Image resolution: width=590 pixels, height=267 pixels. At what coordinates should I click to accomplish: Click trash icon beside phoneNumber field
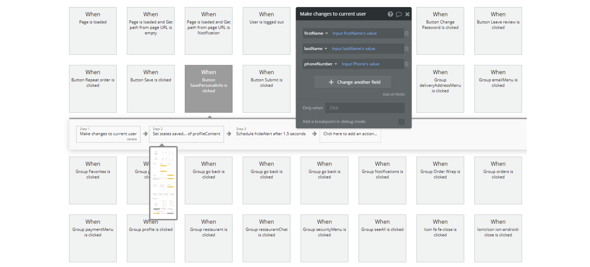coord(407,64)
